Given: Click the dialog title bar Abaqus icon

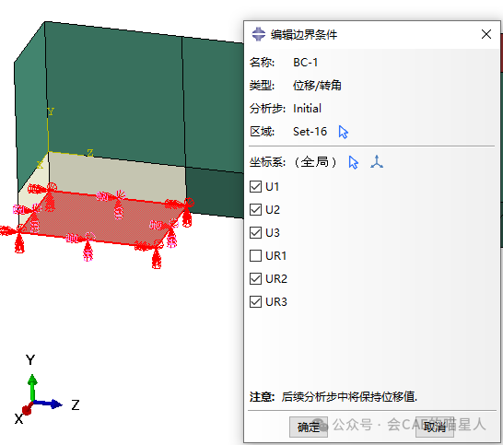Looking at the screenshot, I should 258,34.
